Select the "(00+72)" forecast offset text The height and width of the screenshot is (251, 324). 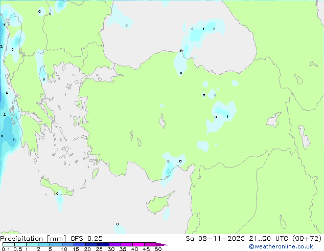click(x=307, y=239)
